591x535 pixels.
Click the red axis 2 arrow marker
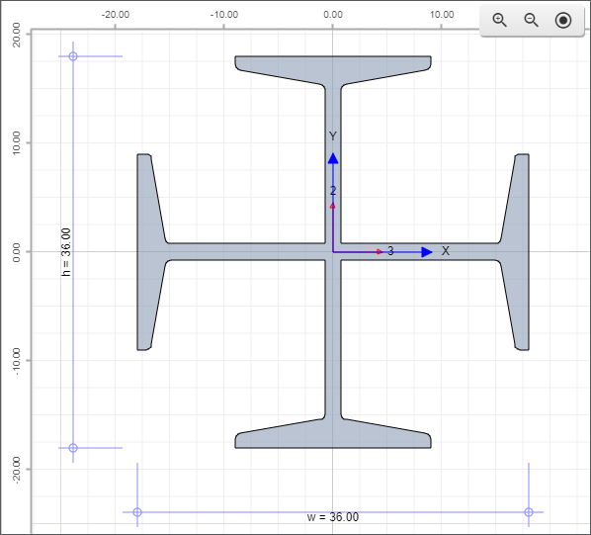(x=332, y=206)
